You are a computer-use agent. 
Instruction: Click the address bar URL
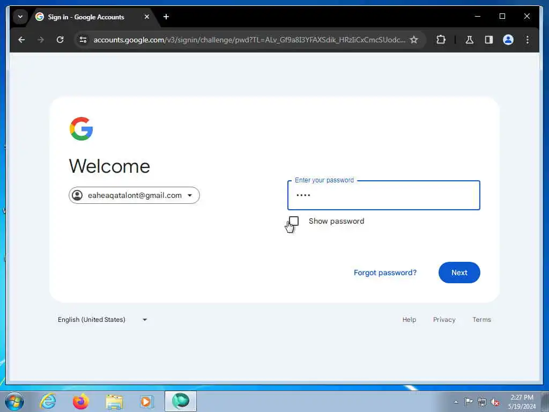[249, 40]
